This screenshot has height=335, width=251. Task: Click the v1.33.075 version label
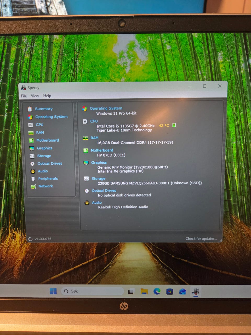(43, 239)
